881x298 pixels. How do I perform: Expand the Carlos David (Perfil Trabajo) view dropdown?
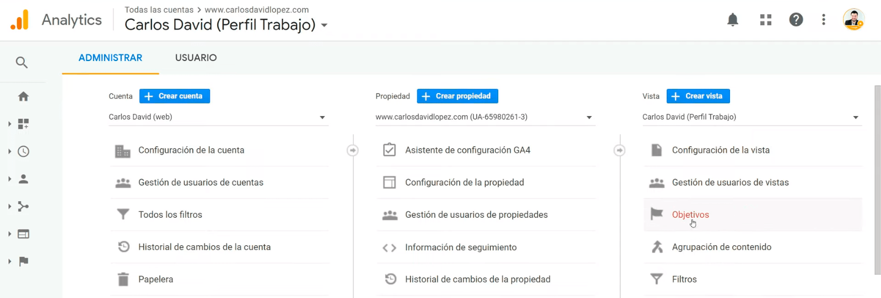pyautogui.click(x=752, y=117)
